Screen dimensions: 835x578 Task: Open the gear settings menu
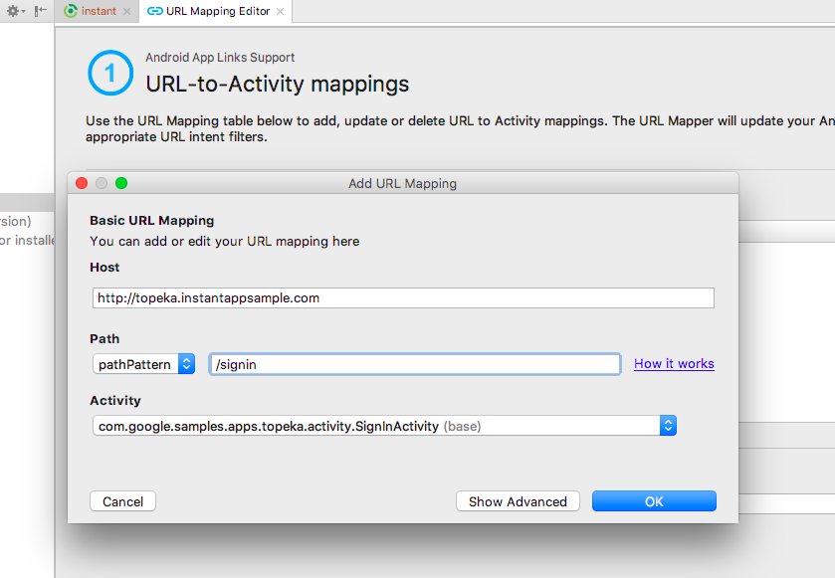click(14, 11)
